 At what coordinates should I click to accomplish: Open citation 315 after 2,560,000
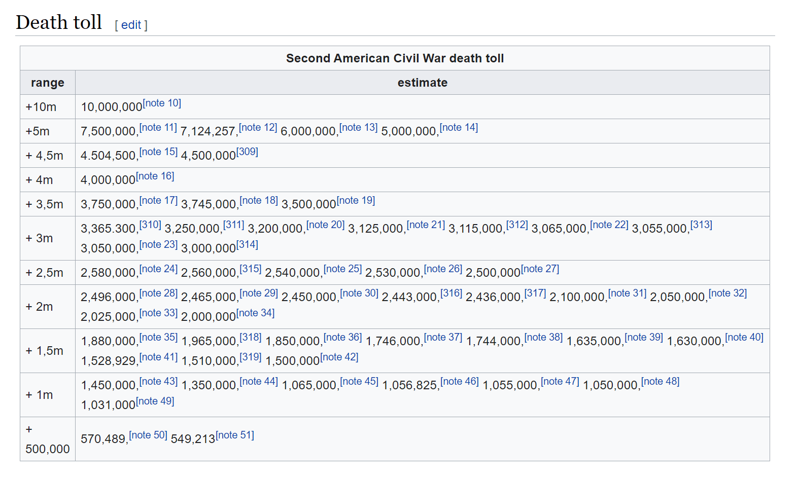[x=251, y=269]
